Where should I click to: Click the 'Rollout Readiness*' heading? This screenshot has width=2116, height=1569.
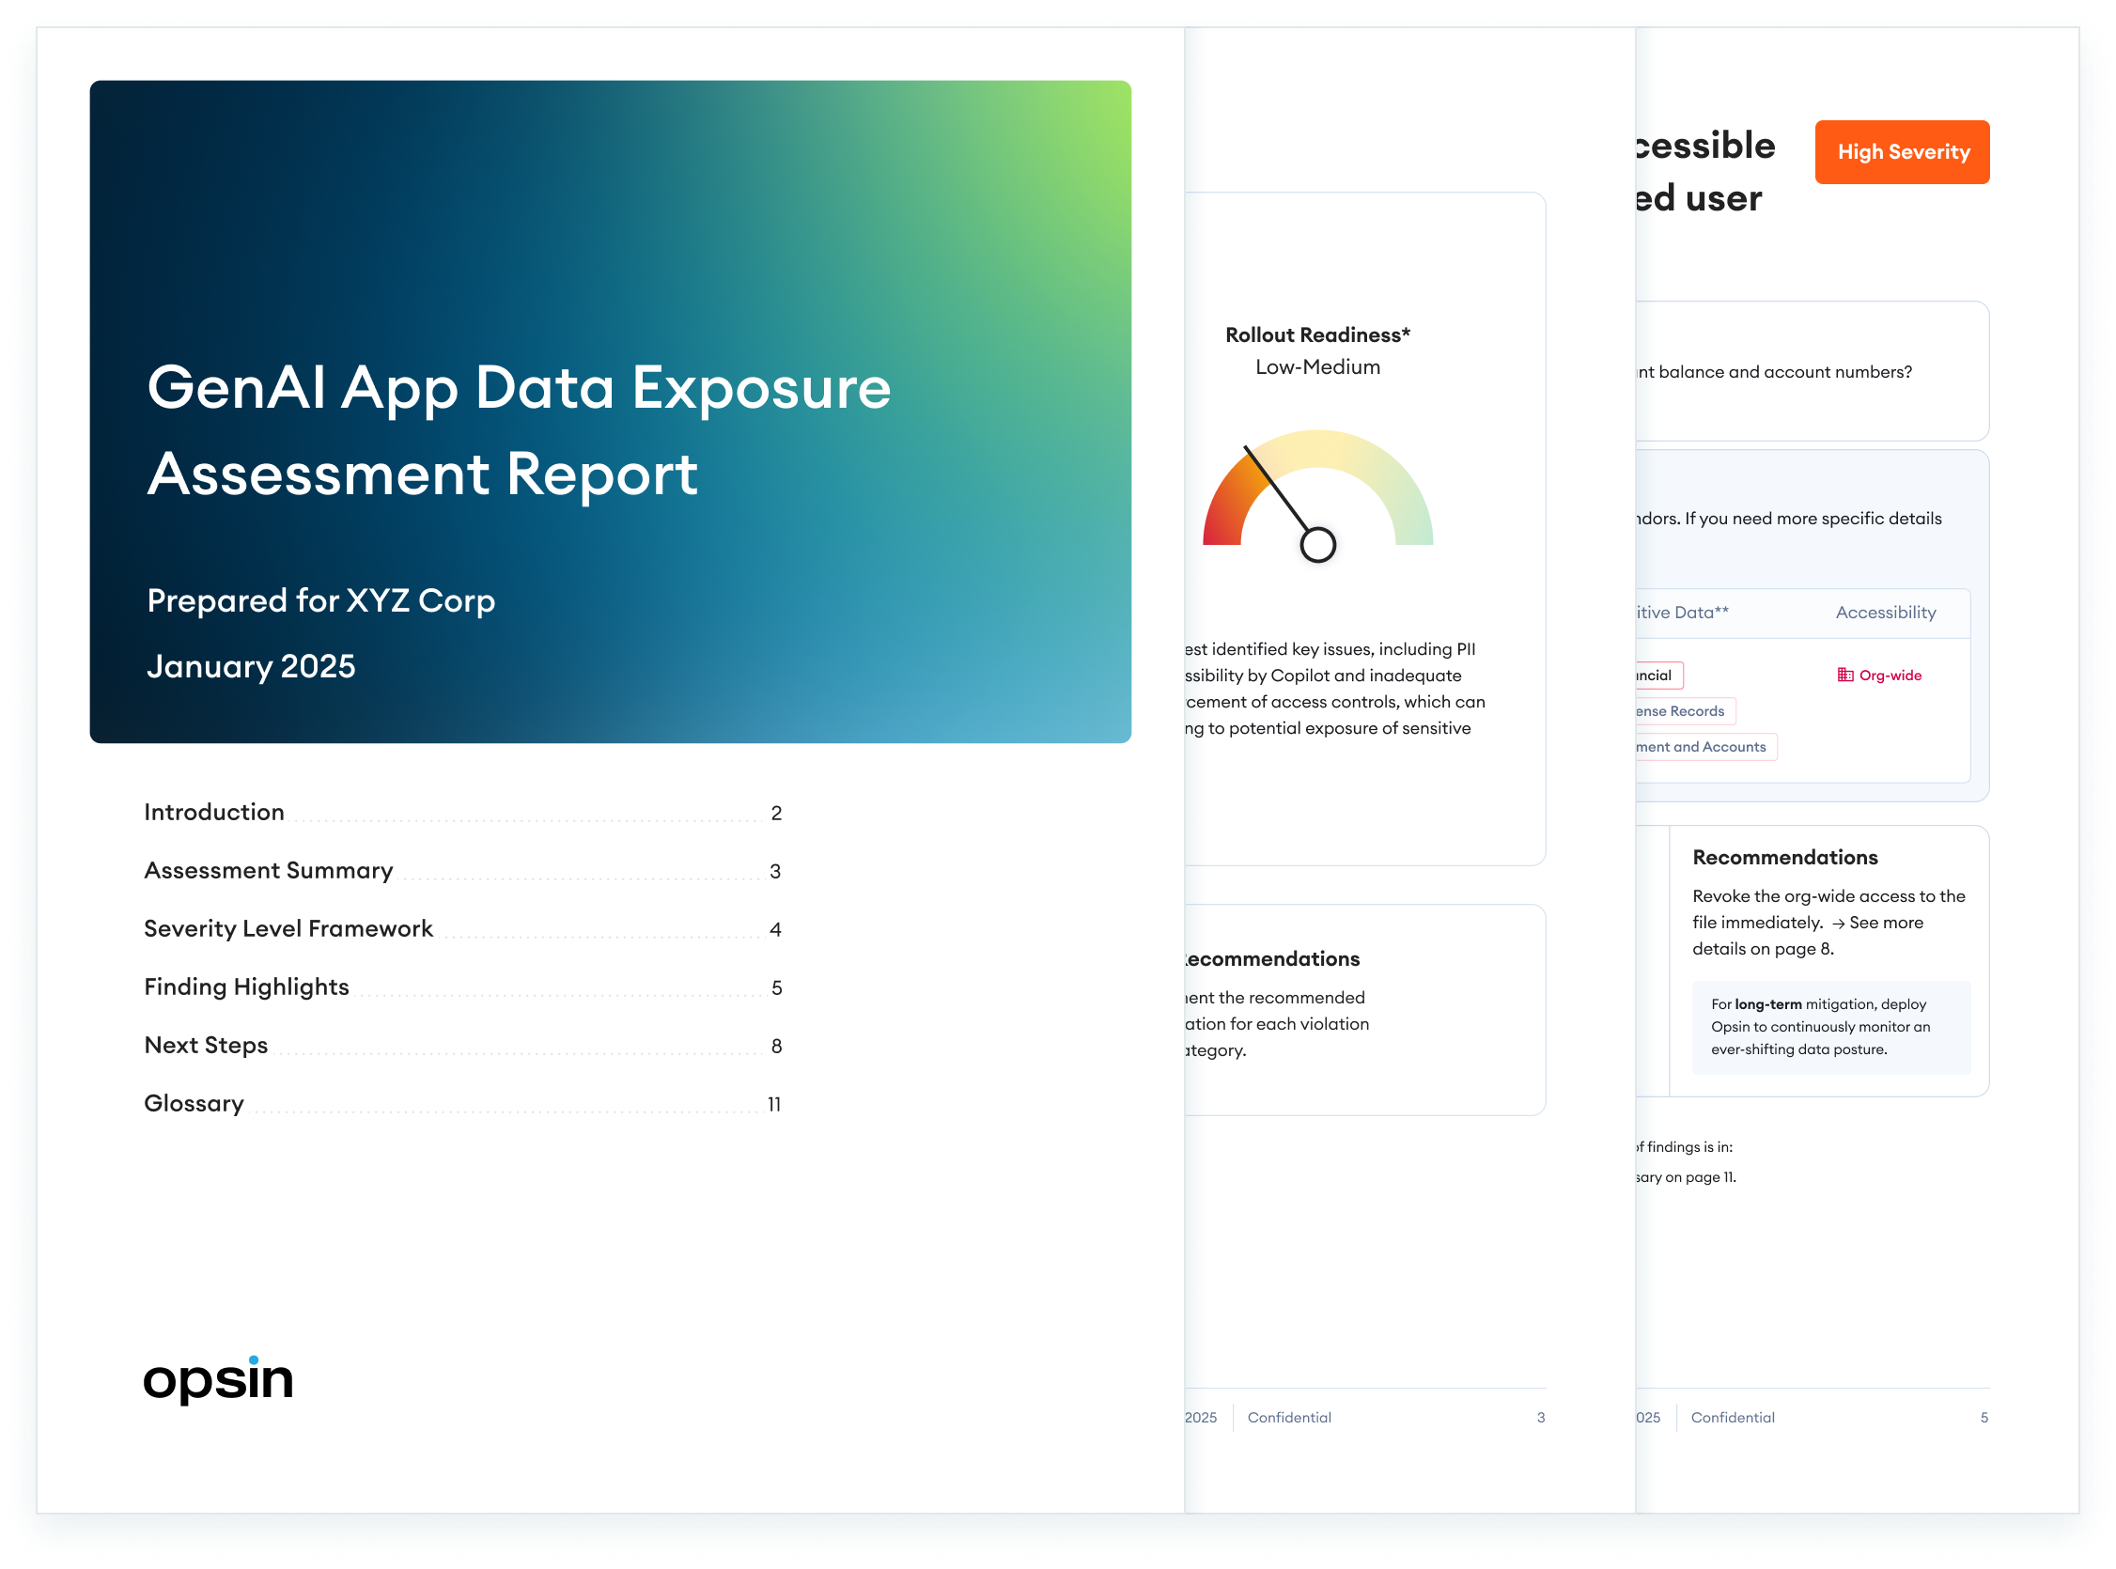[1317, 335]
